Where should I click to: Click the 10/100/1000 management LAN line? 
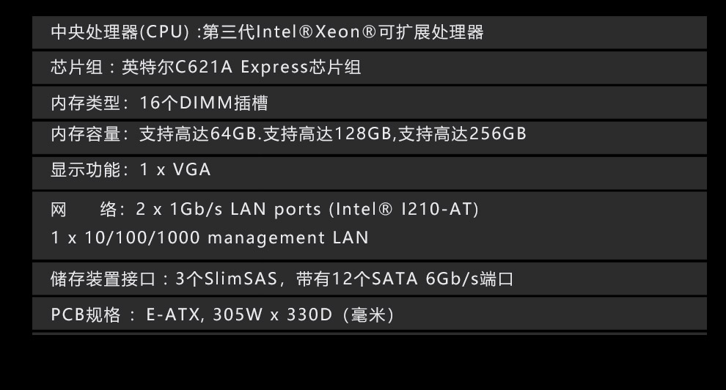[210, 238]
